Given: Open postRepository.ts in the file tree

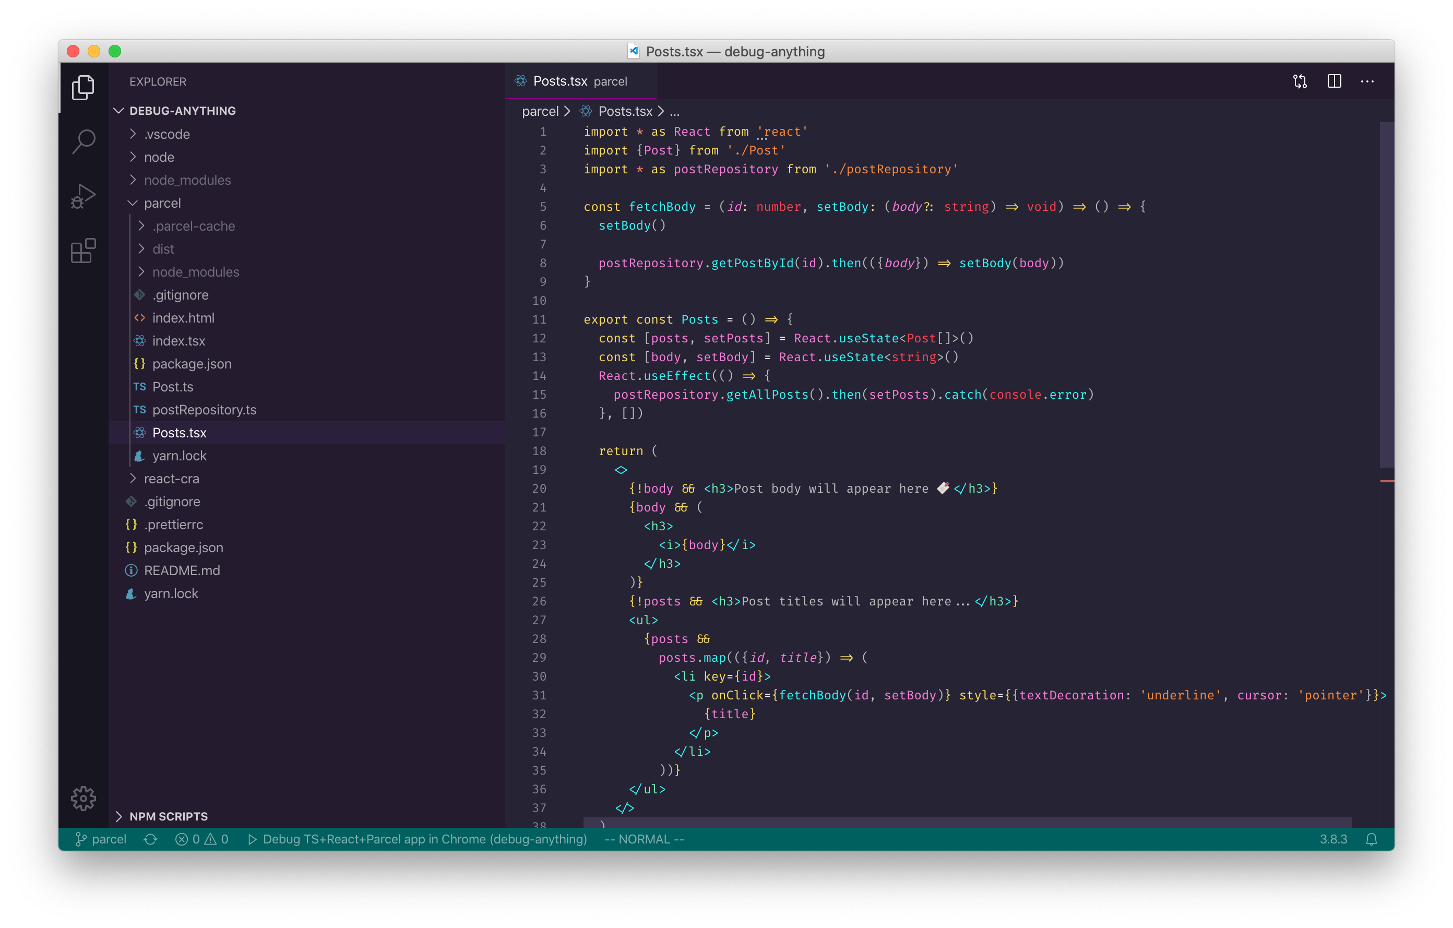Looking at the screenshot, I should click(204, 410).
